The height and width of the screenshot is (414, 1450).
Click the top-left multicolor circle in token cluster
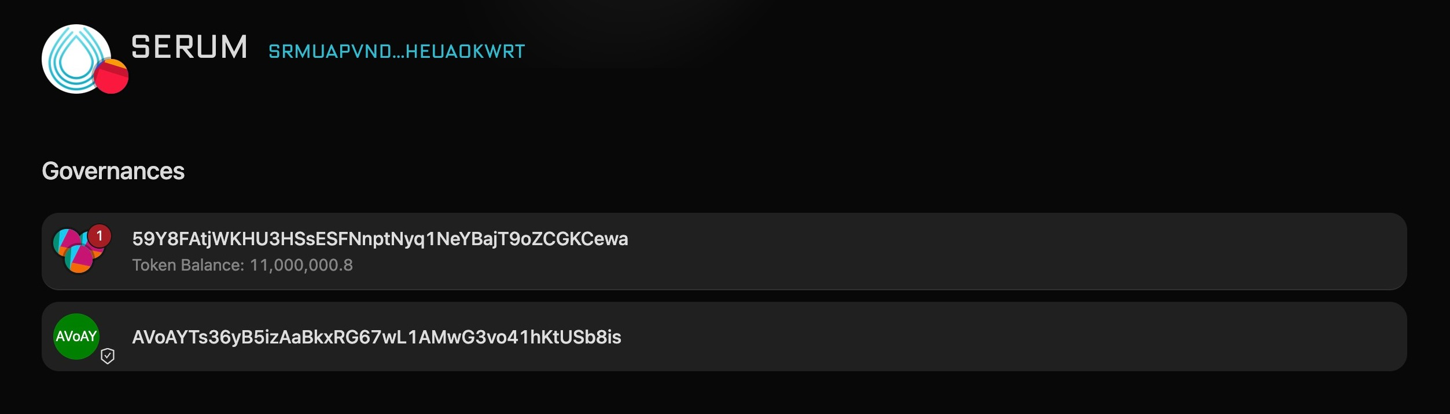click(67, 242)
